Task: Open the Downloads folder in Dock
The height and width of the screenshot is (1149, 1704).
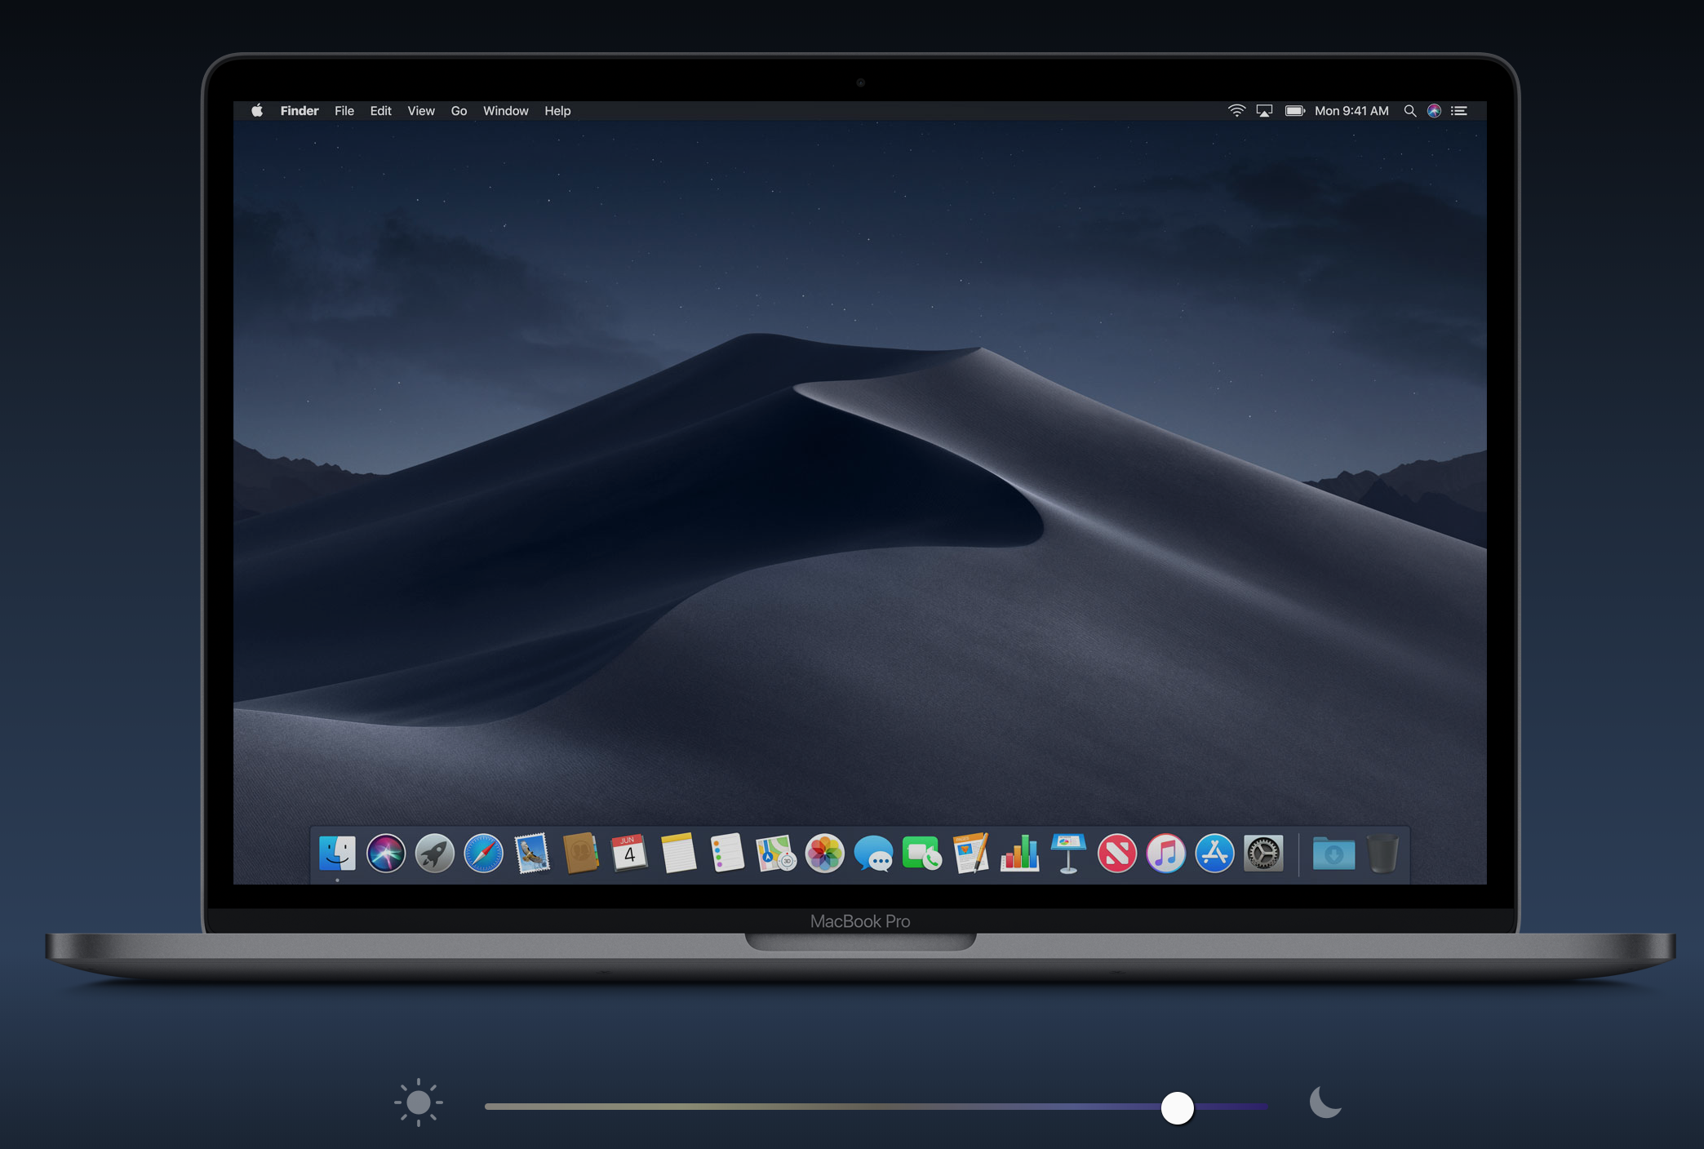Action: [1333, 854]
